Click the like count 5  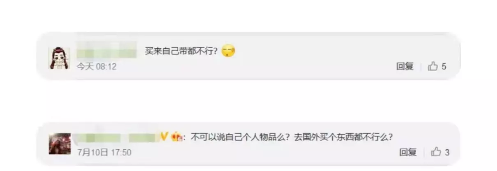point(444,67)
